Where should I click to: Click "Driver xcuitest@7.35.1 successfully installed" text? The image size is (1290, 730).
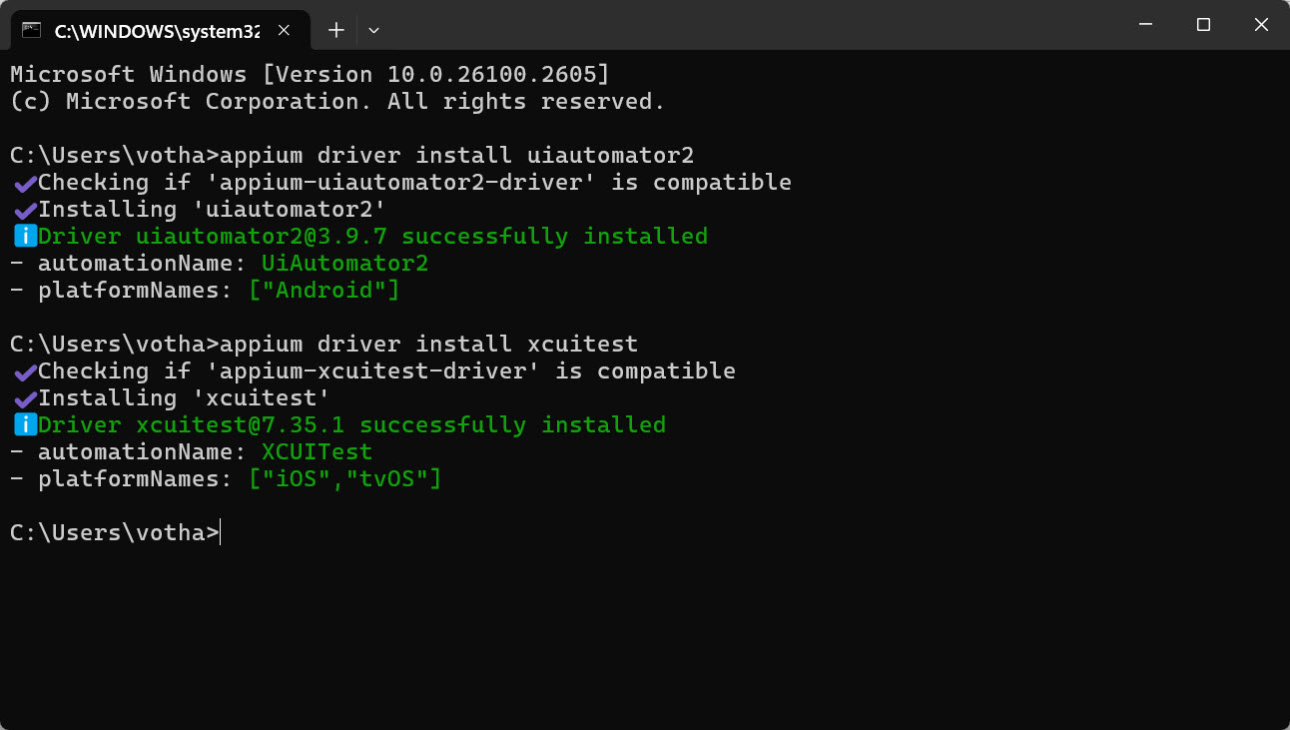pyautogui.click(x=351, y=425)
